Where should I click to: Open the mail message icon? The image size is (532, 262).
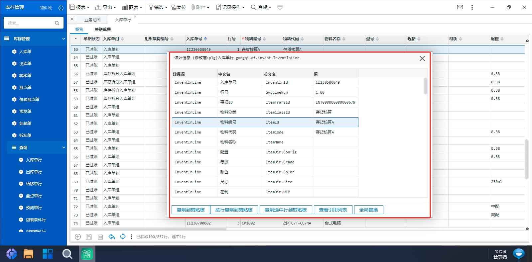[460, 7]
